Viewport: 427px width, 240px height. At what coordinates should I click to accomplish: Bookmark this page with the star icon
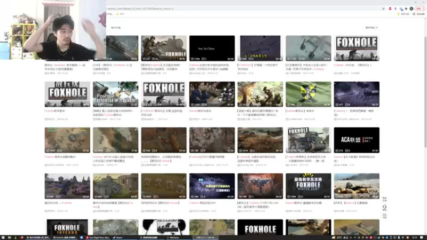pos(383,9)
